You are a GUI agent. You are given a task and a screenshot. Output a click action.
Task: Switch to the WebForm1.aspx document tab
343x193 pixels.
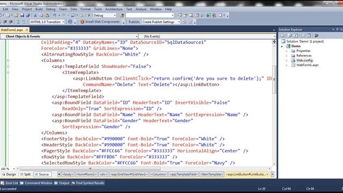12,30
